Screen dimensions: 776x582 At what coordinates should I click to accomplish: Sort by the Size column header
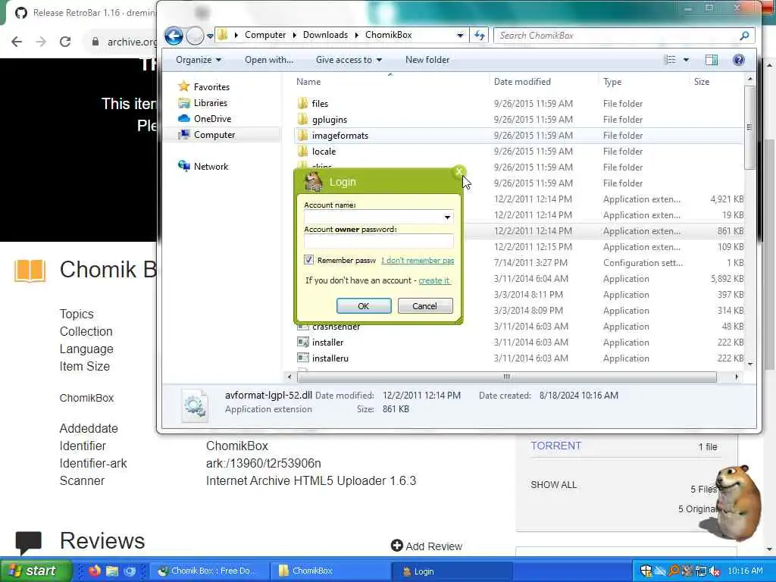[x=701, y=82]
